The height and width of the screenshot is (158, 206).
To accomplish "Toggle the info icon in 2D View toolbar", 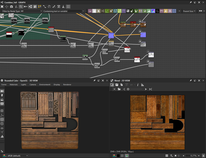I will click(x=138, y=85).
